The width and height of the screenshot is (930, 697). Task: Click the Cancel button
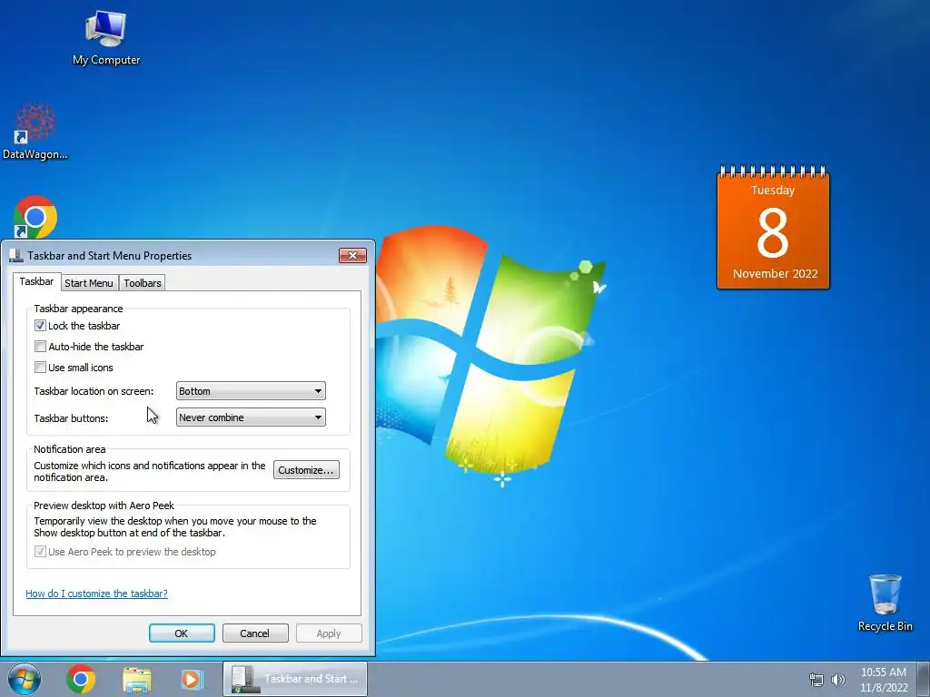pyautogui.click(x=255, y=633)
